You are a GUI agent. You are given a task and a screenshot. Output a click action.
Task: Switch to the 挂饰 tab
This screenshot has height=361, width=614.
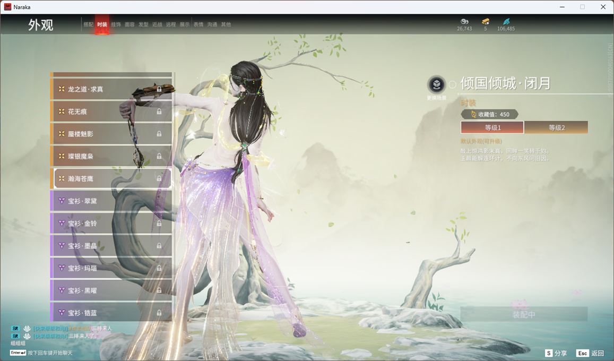116,24
